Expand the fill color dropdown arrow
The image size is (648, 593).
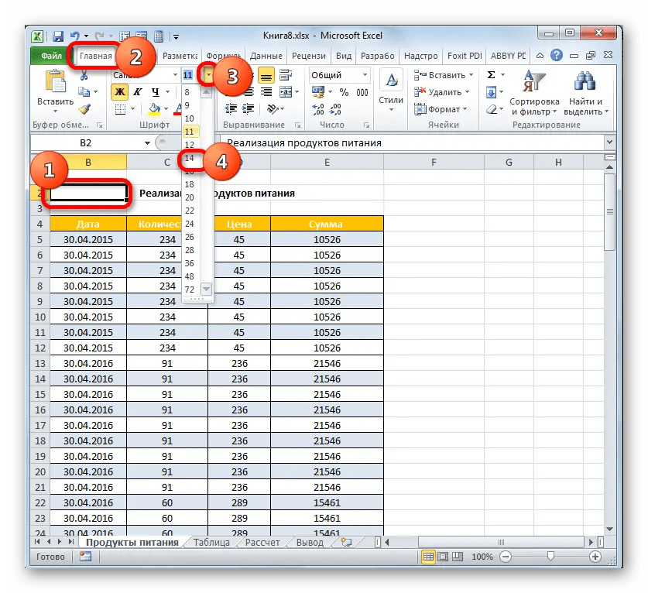click(x=164, y=107)
